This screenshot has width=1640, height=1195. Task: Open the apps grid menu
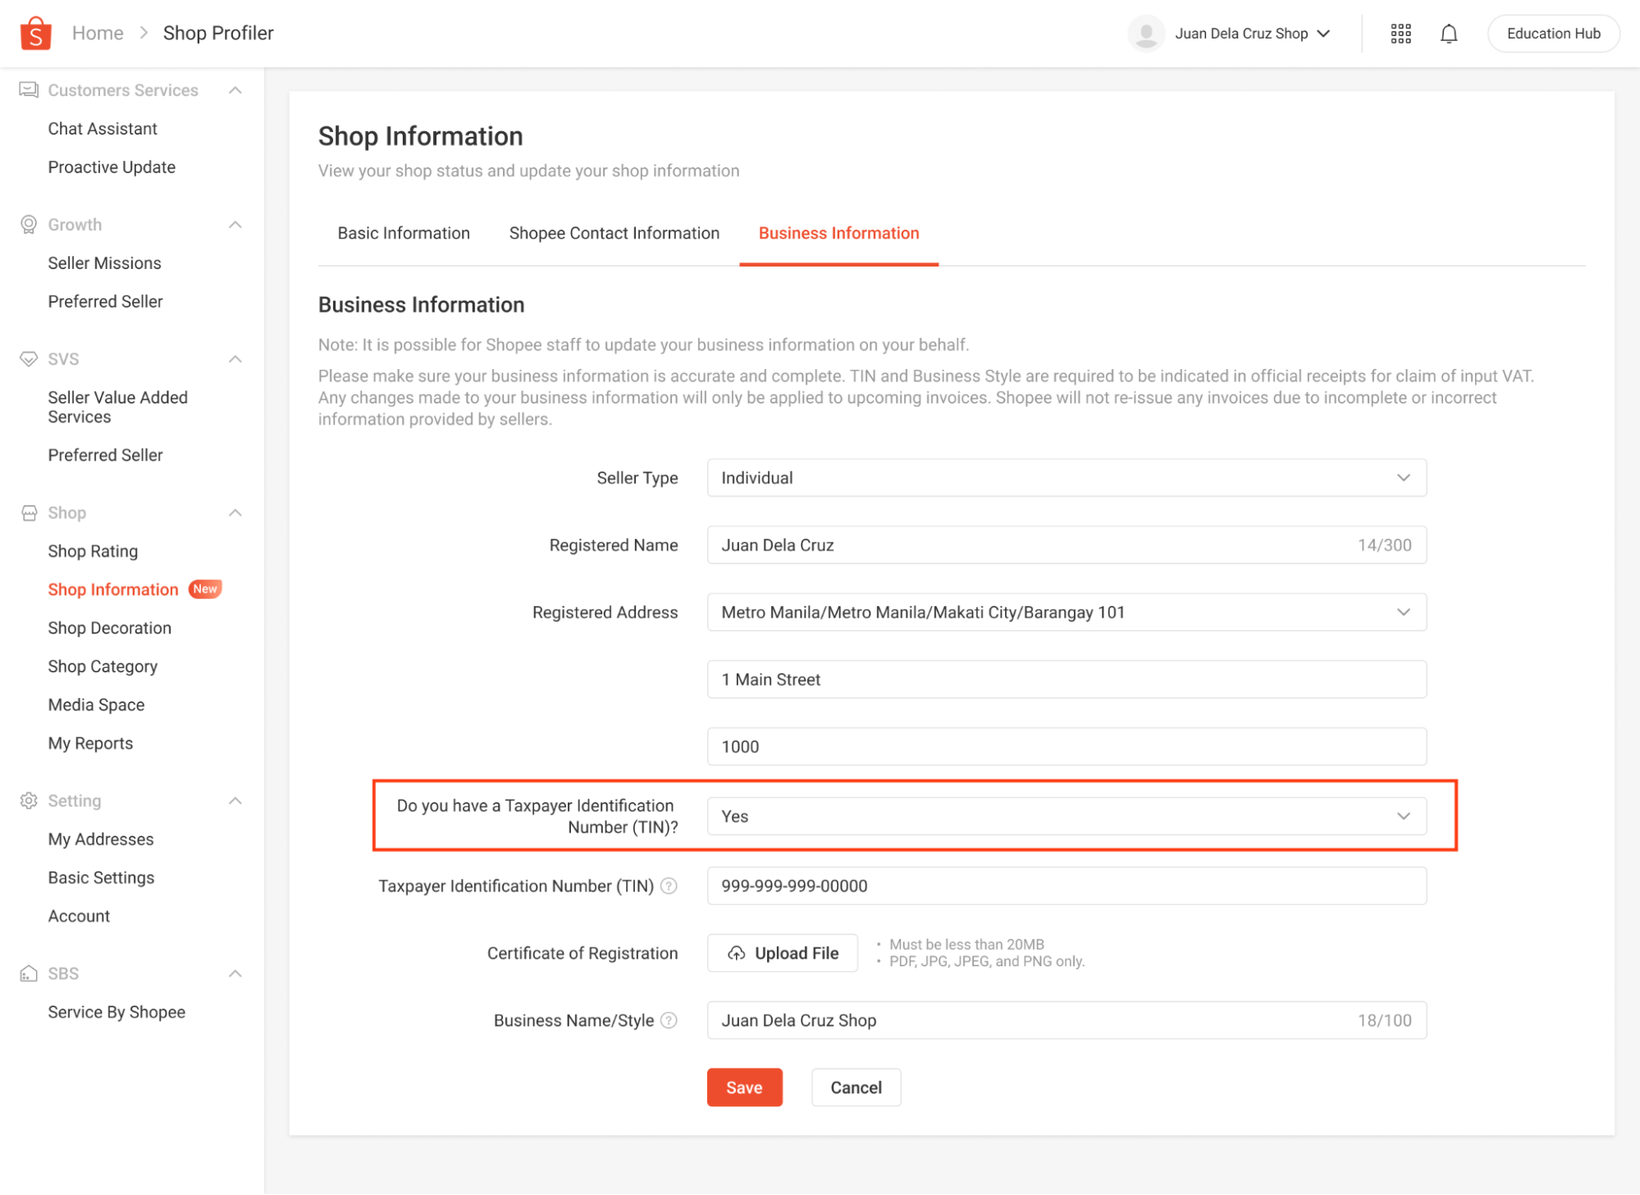pyautogui.click(x=1400, y=33)
